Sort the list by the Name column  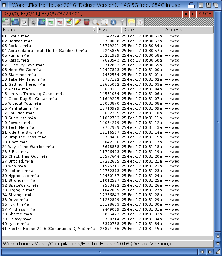49,30
